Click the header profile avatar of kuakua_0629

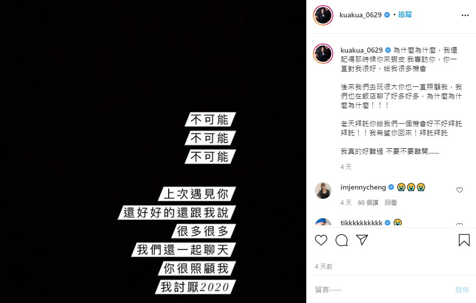click(x=323, y=15)
